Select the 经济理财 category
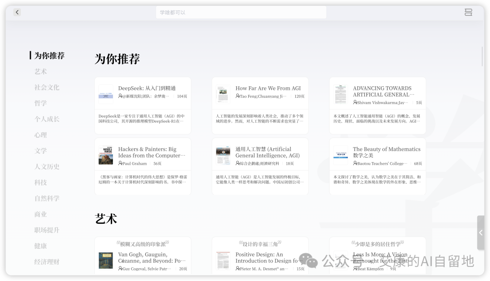The image size is (490, 281). (47, 262)
